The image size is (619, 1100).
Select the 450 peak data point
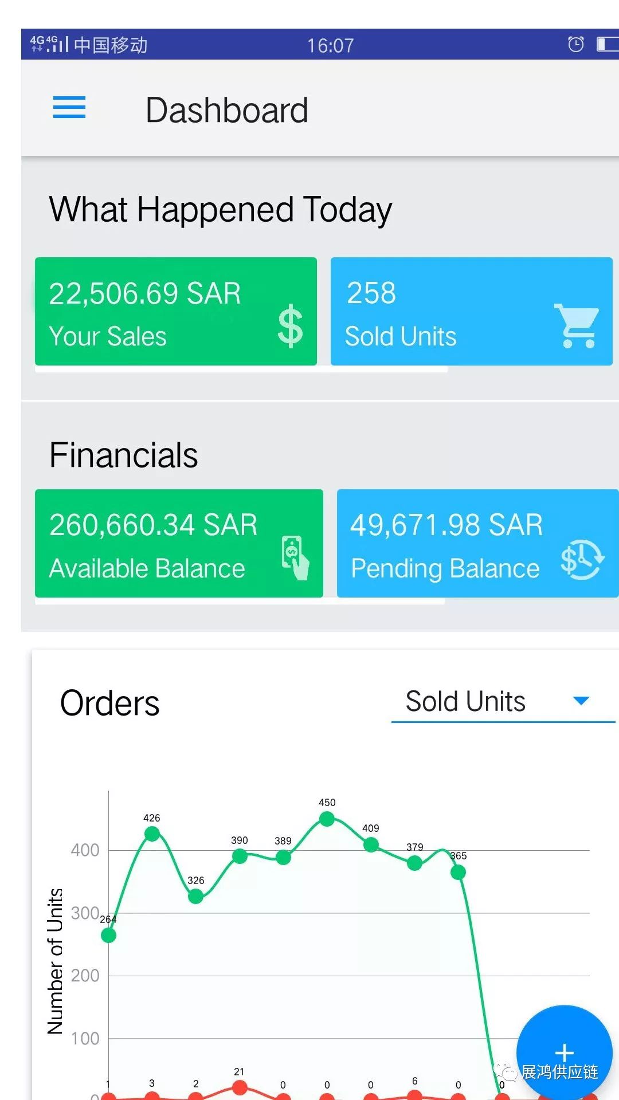coord(327,819)
